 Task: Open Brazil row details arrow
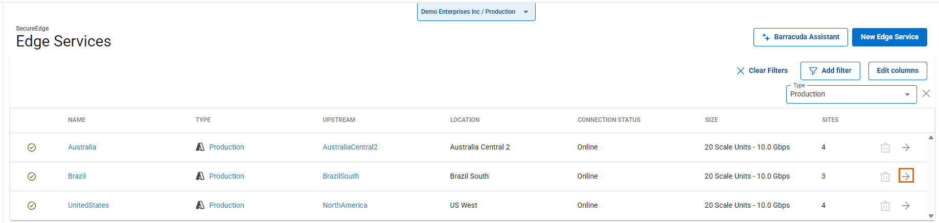pos(906,176)
